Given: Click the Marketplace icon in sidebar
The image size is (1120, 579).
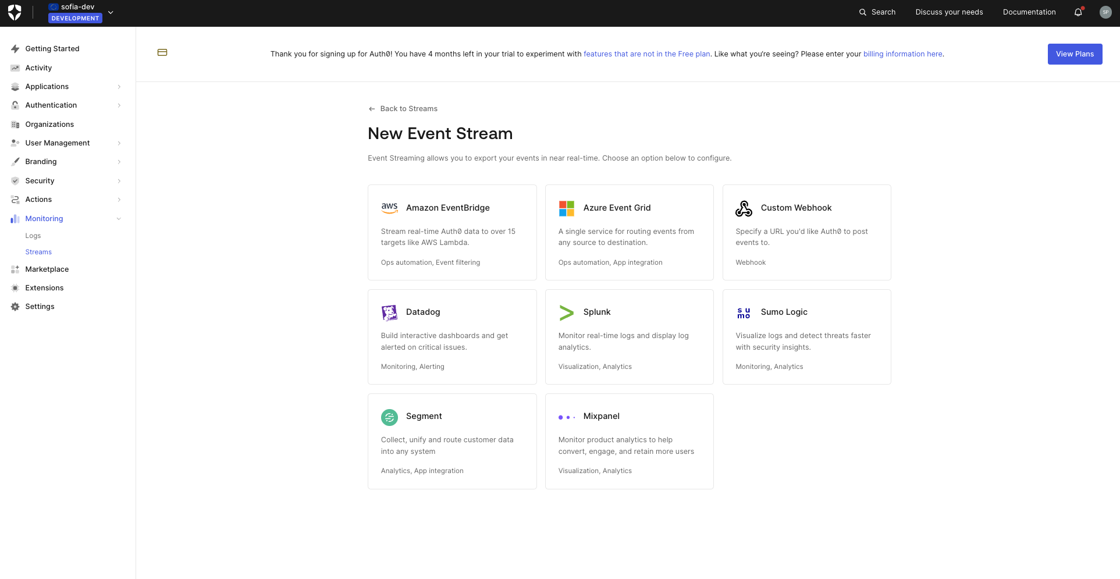Looking at the screenshot, I should coord(15,269).
